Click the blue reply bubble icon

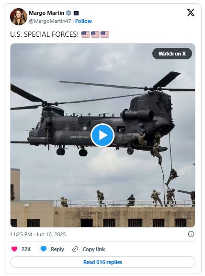click(44, 249)
